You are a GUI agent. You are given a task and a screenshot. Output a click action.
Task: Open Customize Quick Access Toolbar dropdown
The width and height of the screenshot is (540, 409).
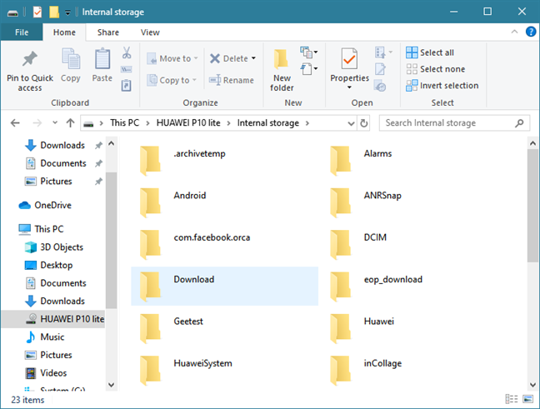[x=67, y=12]
